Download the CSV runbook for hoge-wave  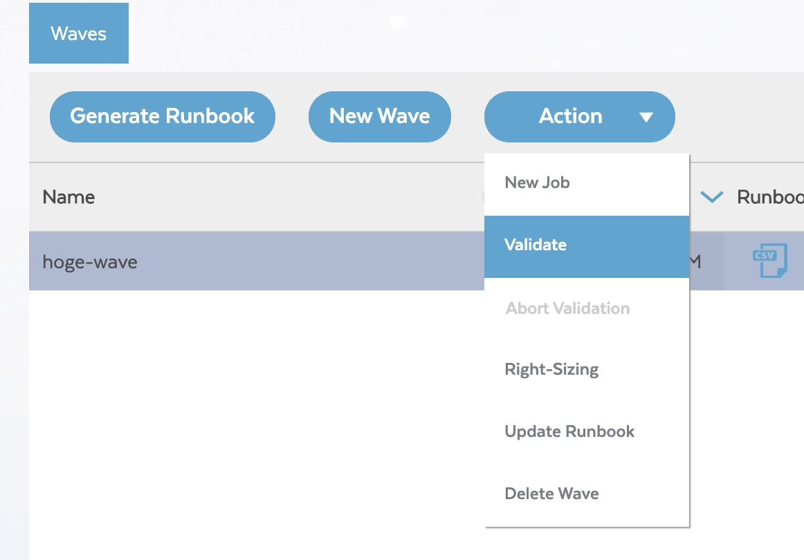769,261
